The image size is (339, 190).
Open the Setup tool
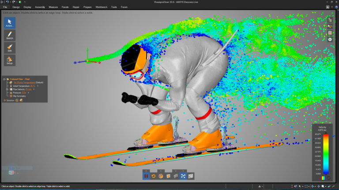(9, 60)
